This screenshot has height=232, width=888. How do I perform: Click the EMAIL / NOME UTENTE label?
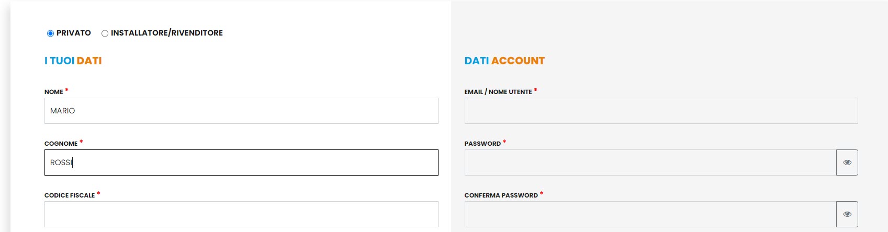click(x=498, y=92)
